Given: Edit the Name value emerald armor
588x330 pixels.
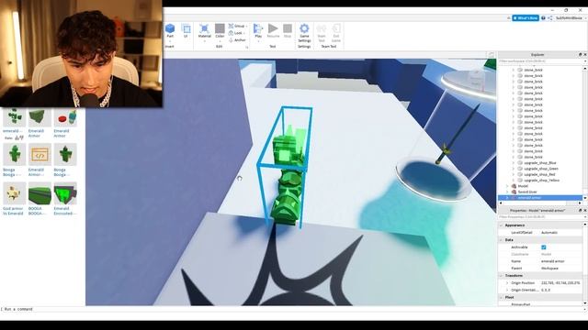Looking at the screenshot, I should (x=553, y=261).
